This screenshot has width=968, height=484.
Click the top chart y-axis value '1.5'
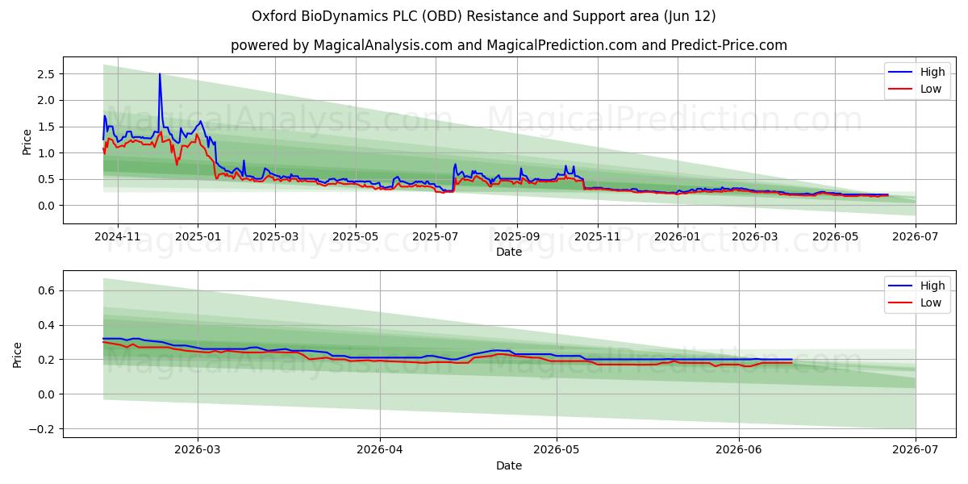(x=46, y=127)
